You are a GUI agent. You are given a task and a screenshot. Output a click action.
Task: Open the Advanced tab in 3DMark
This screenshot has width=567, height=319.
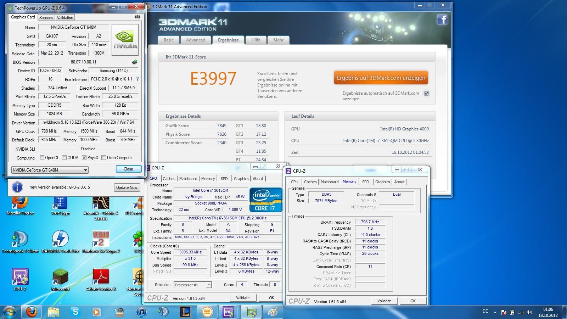(196, 40)
